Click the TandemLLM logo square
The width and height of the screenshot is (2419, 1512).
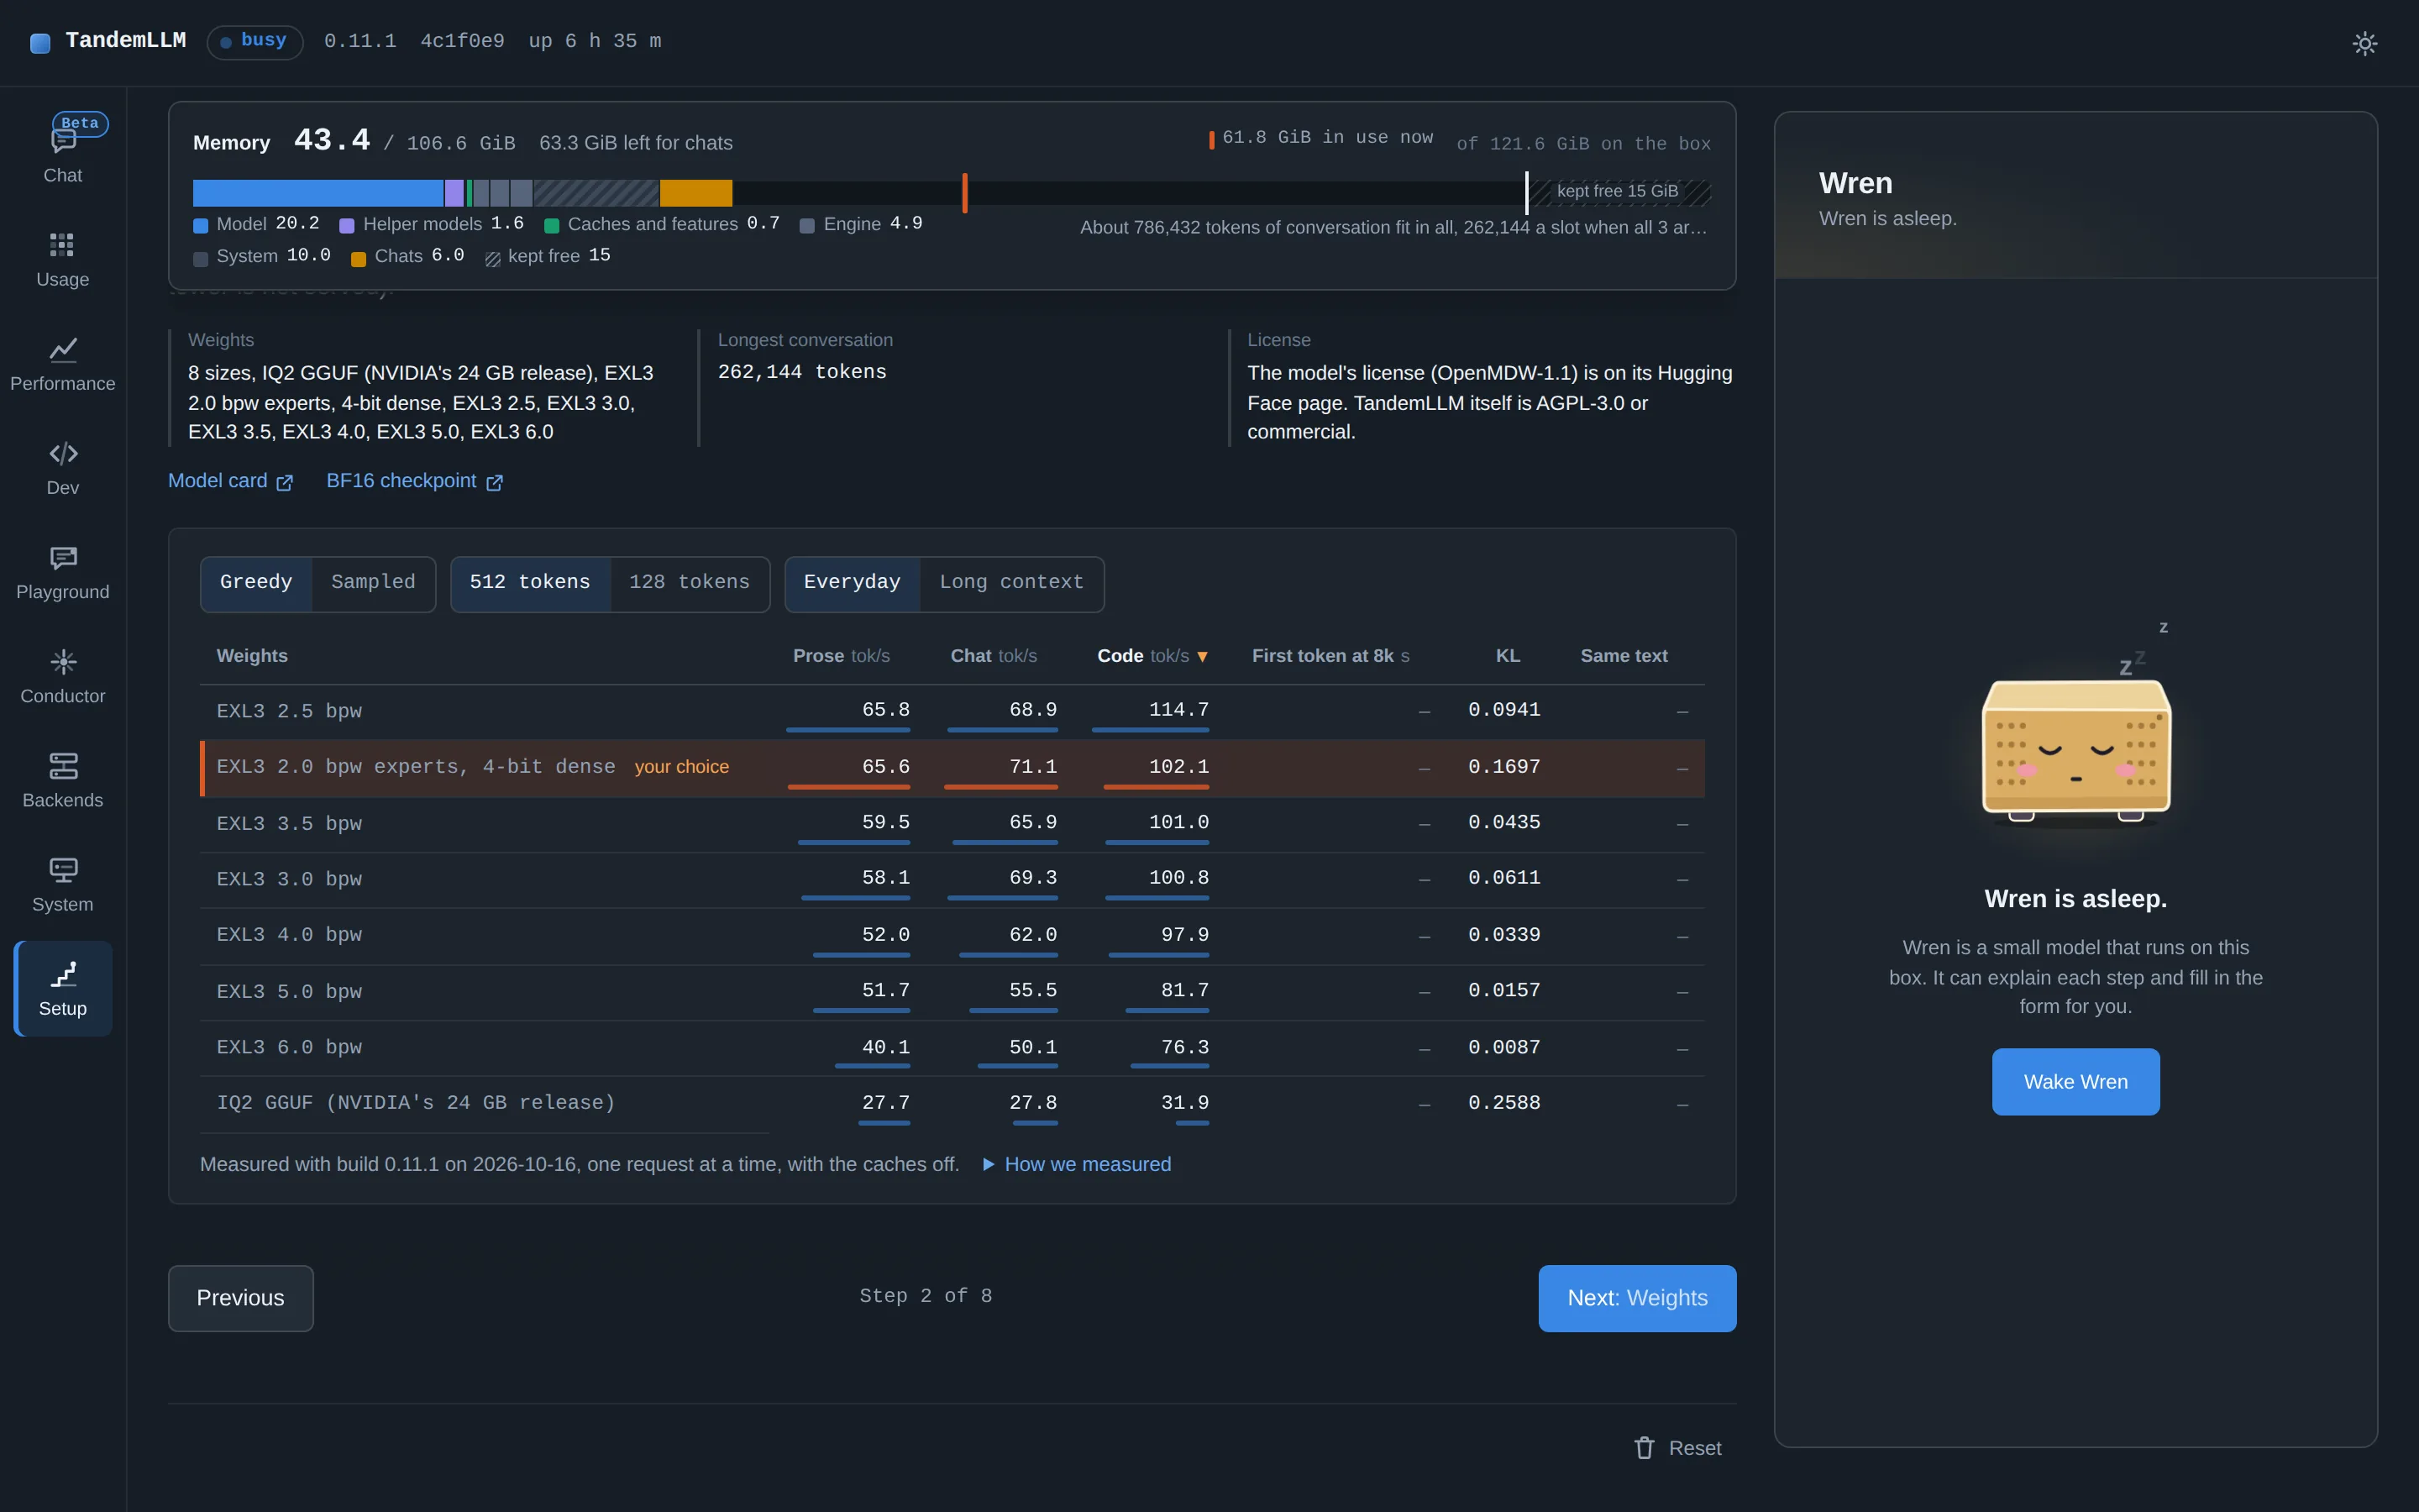(x=40, y=42)
